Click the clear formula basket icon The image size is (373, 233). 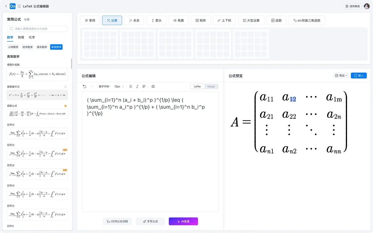[153, 87]
